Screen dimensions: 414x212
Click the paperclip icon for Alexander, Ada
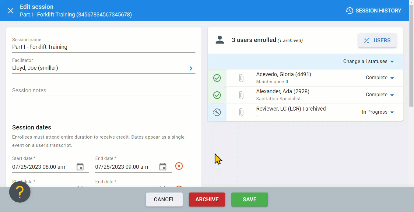[x=241, y=95]
